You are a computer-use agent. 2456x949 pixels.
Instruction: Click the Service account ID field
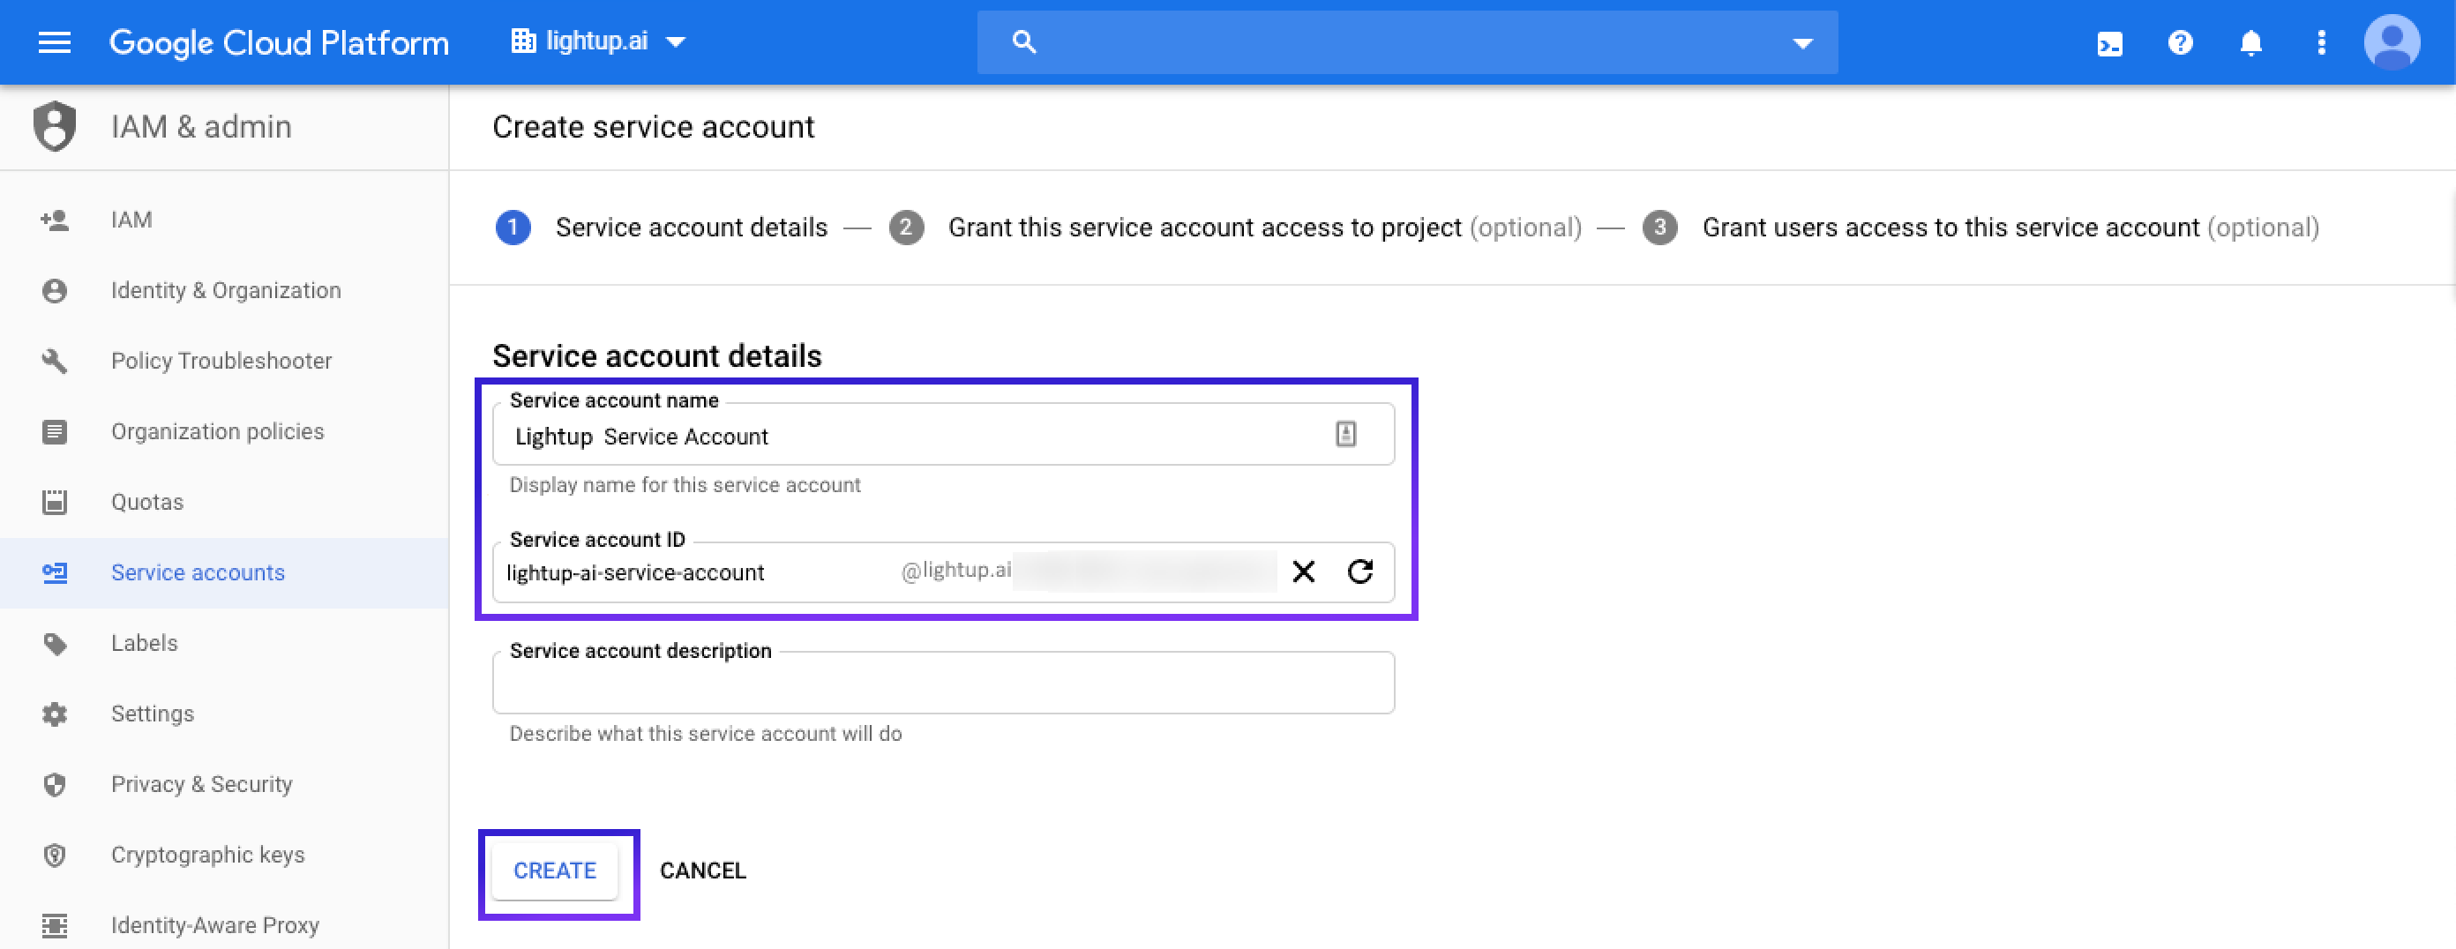[943, 572]
